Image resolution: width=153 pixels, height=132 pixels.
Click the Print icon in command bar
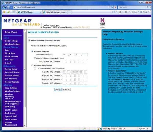pos(126,12)
